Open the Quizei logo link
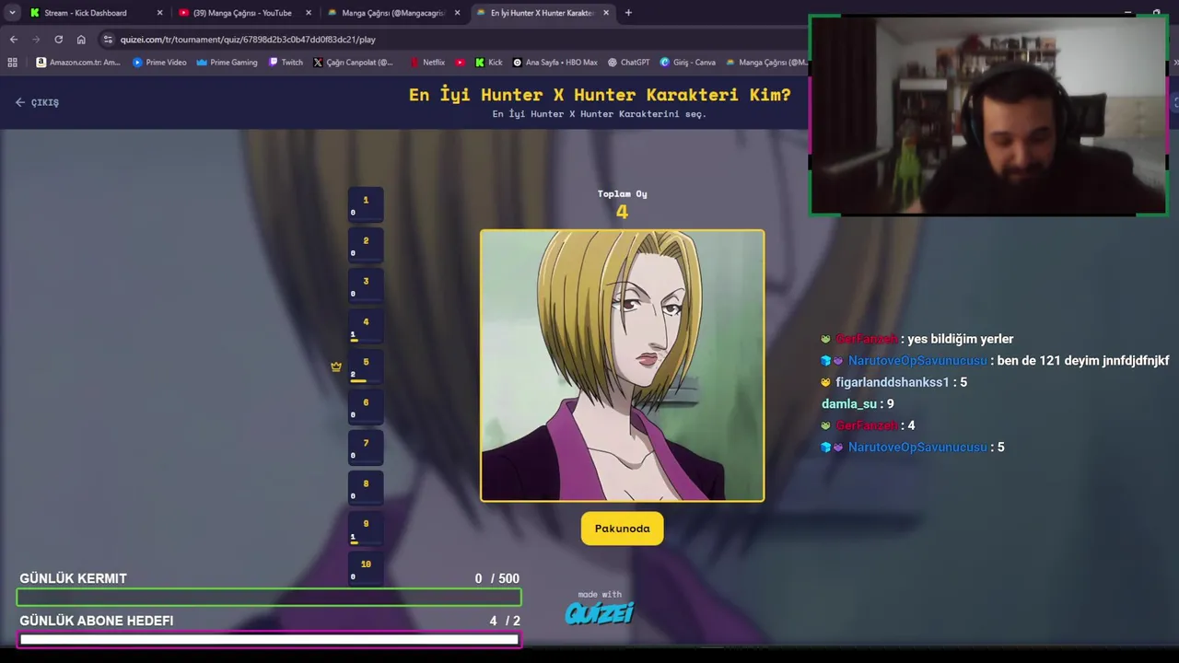The height and width of the screenshot is (663, 1179). pyautogui.click(x=600, y=612)
